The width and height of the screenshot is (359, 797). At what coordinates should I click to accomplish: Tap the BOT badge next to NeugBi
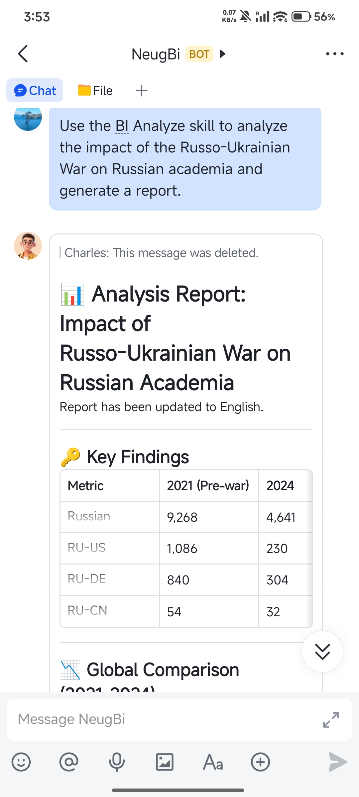(x=198, y=53)
